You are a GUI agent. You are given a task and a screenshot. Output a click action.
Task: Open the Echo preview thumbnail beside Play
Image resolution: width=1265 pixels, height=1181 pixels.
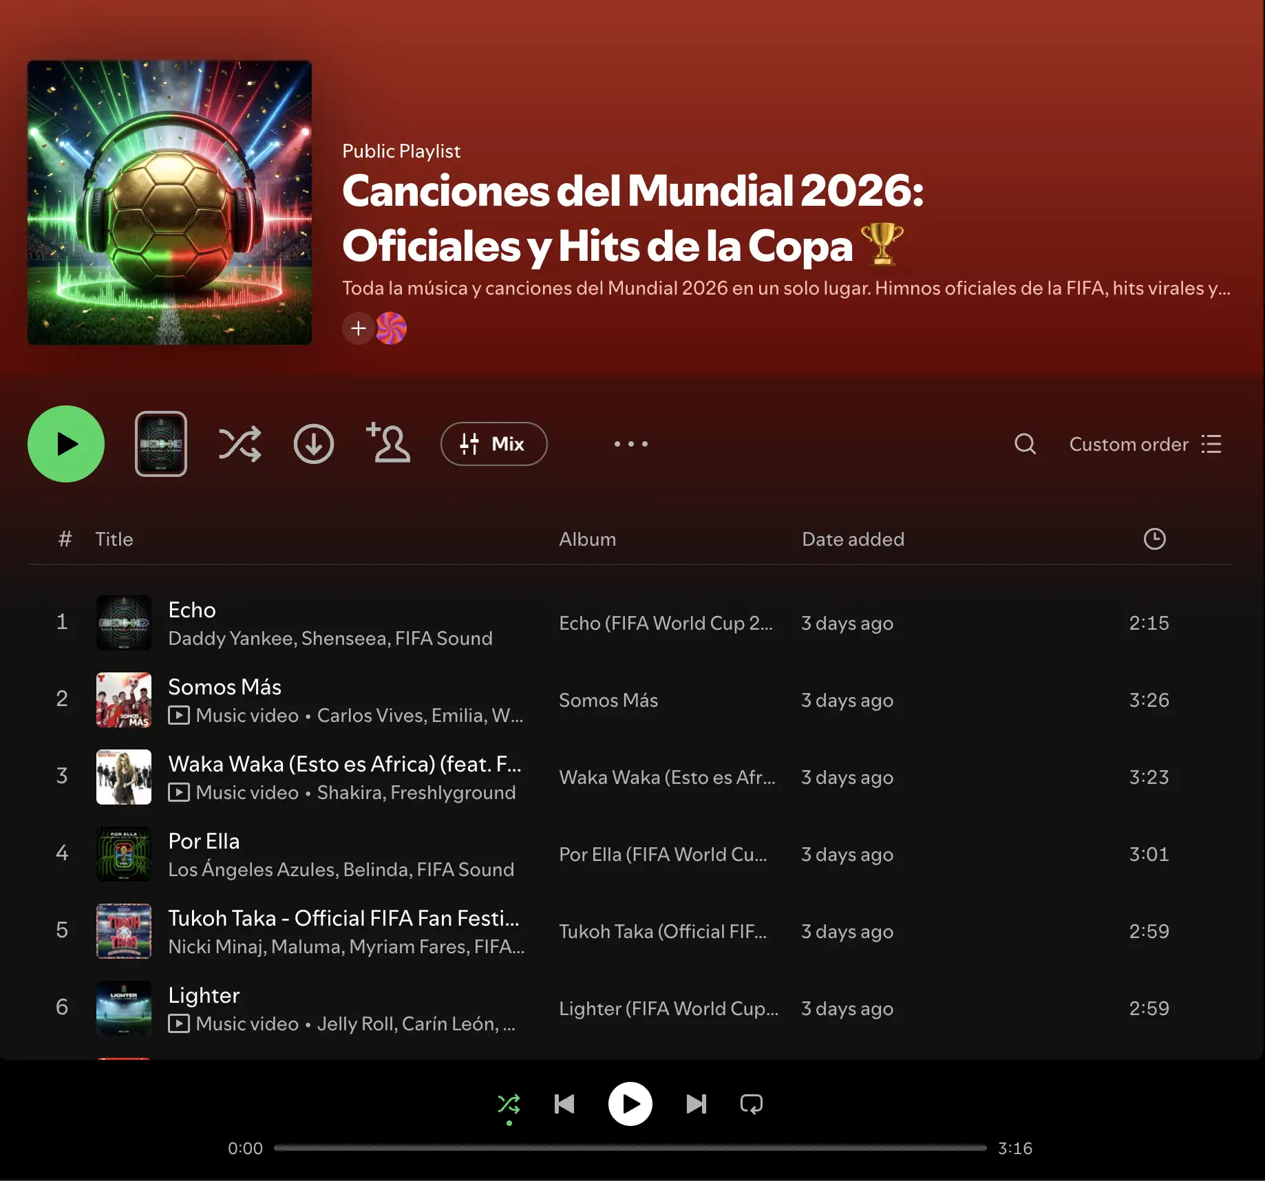(x=161, y=444)
